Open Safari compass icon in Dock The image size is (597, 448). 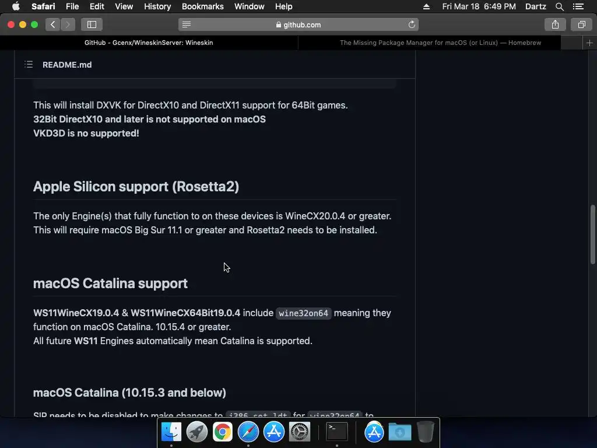pyautogui.click(x=248, y=432)
